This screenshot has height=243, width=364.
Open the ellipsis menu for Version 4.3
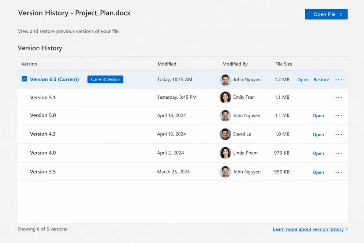(x=338, y=134)
